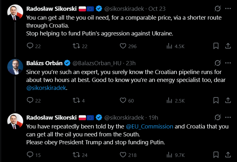The height and width of the screenshot is (162, 237).
Task: Reply to Balázs Orbán's tweet
Action: pos(30,101)
